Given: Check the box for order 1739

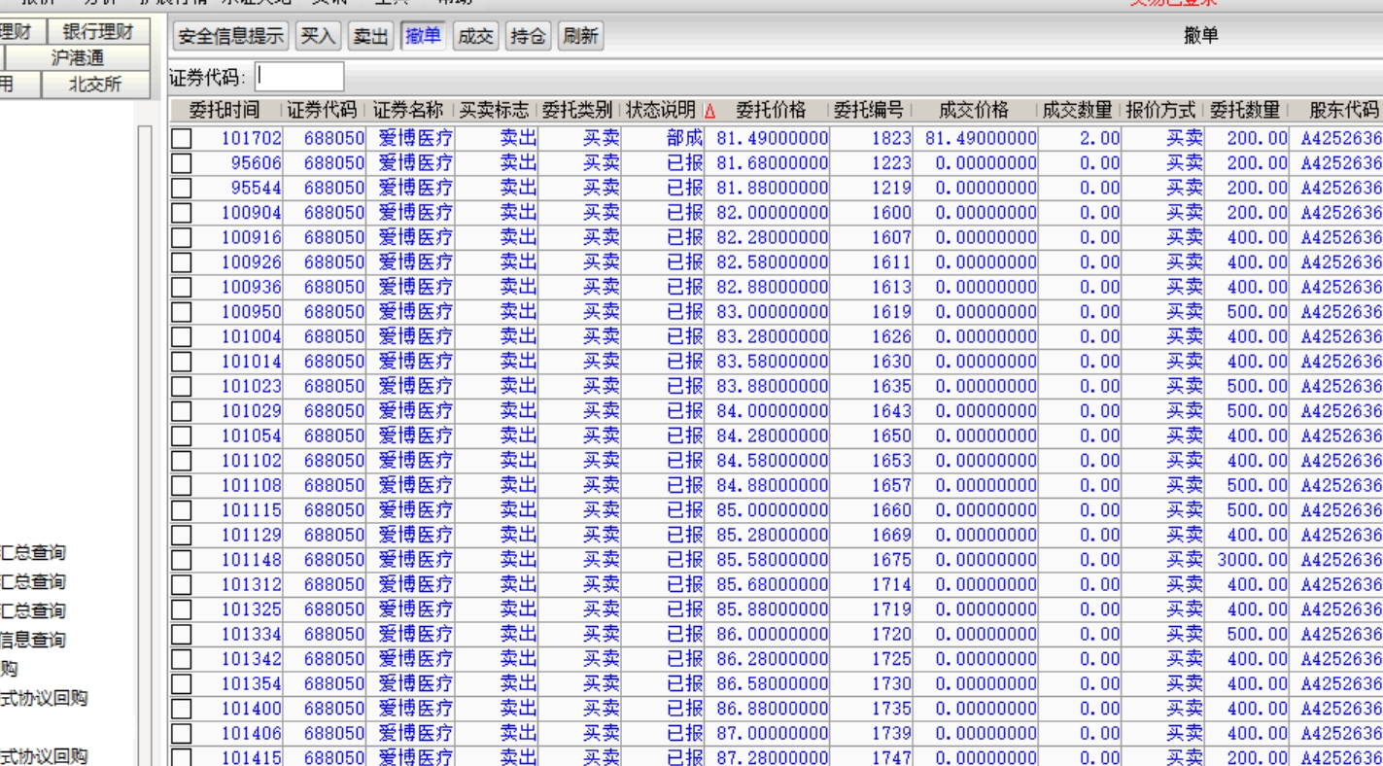Looking at the screenshot, I should tap(182, 733).
